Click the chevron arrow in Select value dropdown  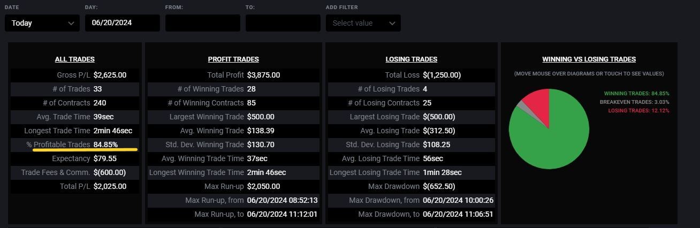(x=392, y=23)
